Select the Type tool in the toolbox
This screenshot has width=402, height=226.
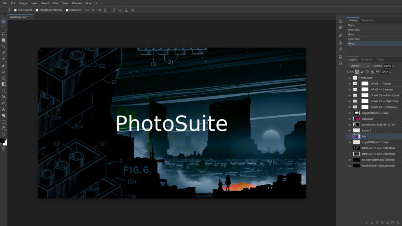coord(4,109)
